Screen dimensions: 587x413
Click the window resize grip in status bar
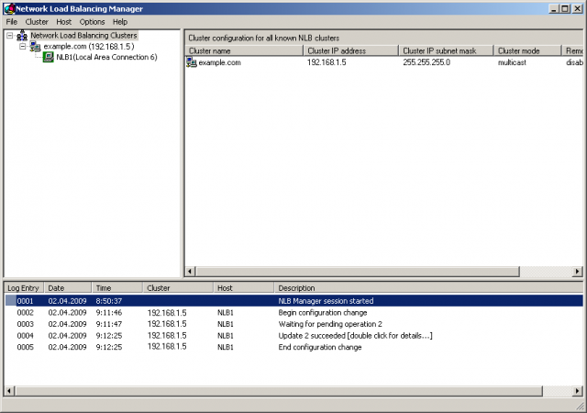[x=580, y=407]
